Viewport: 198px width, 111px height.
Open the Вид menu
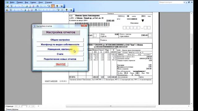(26, 2)
